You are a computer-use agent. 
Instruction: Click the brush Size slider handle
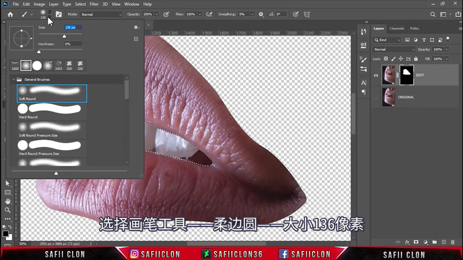pos(64,36)
